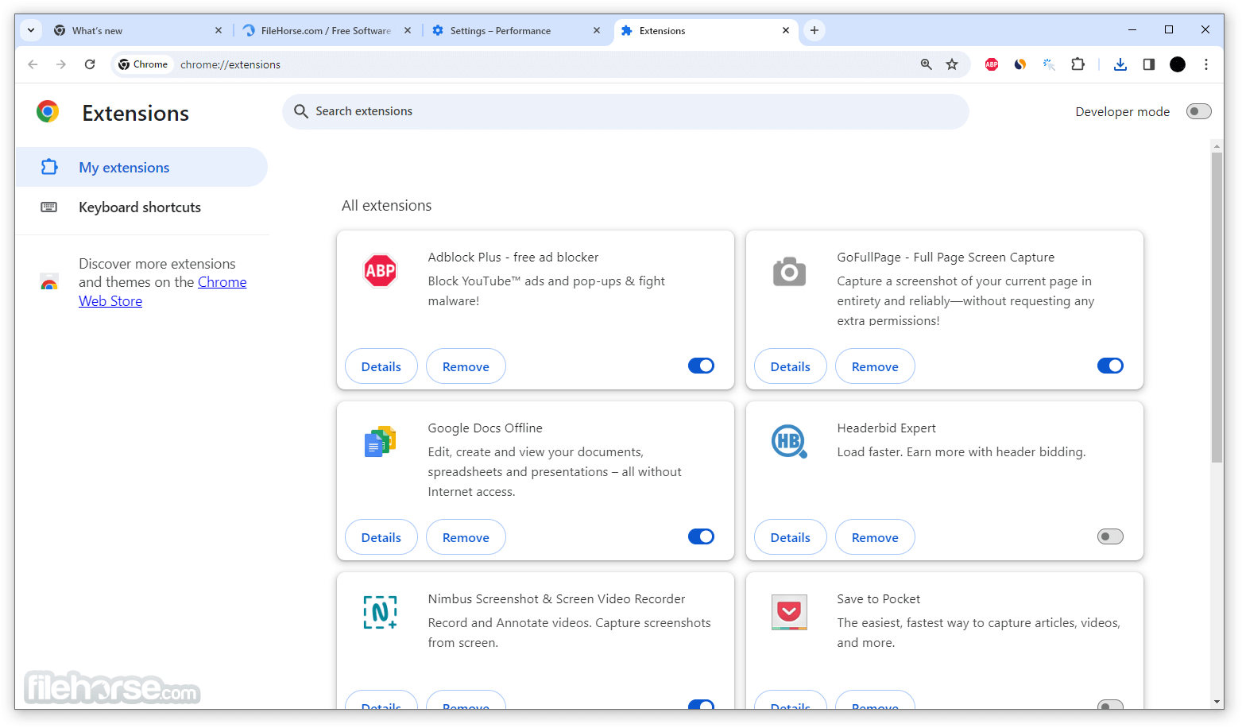Switch to the FileHorse.com tab

pyautogui.click(x=327, y=30)
